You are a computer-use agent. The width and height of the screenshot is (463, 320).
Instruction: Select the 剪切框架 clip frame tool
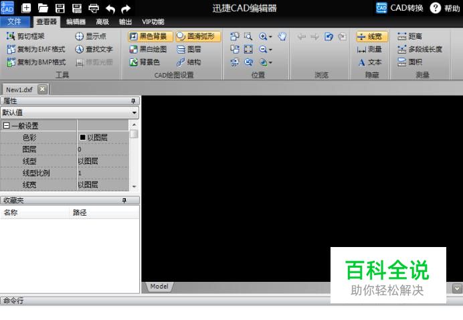click(25, 36)
